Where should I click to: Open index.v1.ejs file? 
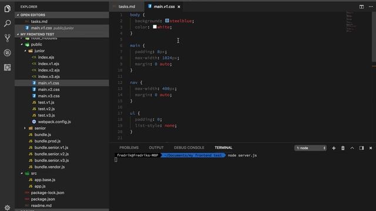pos(62,64)
